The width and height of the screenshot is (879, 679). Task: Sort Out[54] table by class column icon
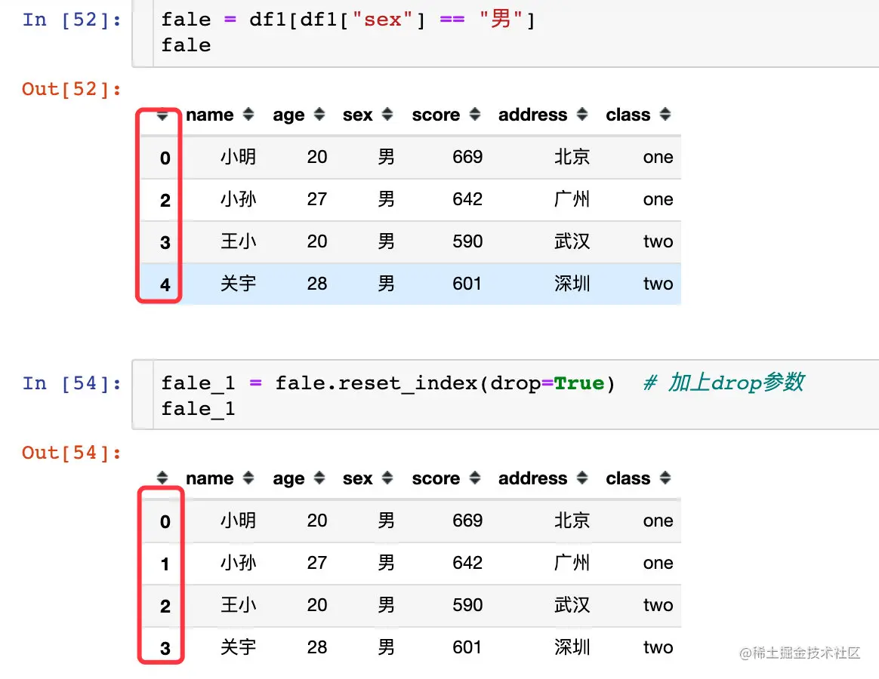coord(665,478)
